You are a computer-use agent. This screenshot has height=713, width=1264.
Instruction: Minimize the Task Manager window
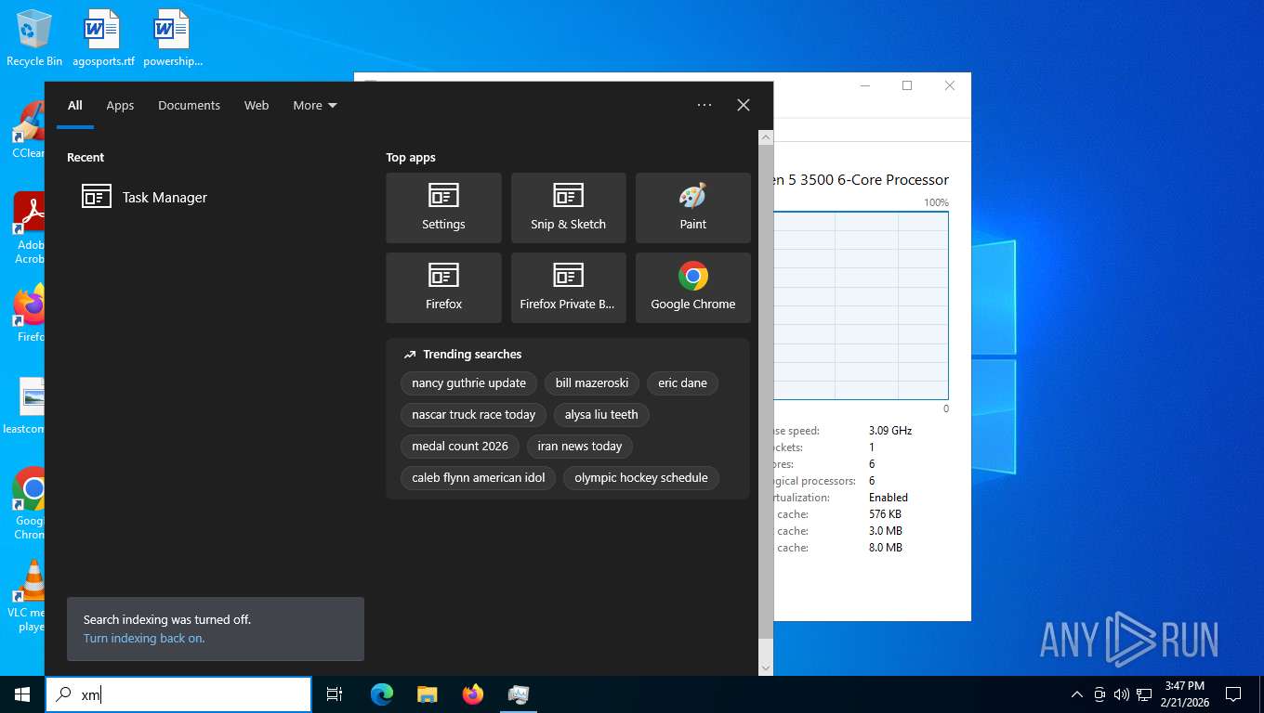coord(864,85)
